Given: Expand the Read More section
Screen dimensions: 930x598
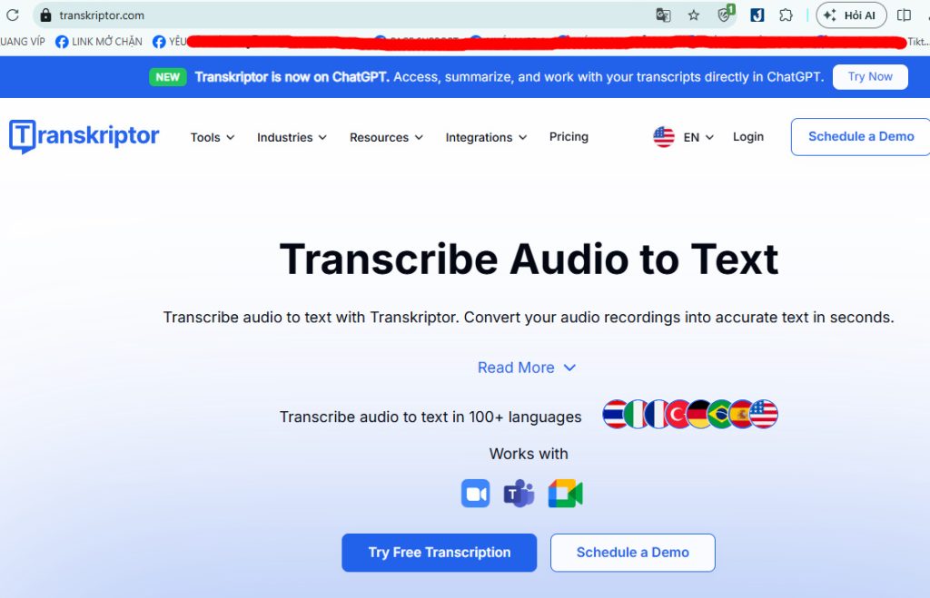Looking at the screenshot, I should point(527,368).
